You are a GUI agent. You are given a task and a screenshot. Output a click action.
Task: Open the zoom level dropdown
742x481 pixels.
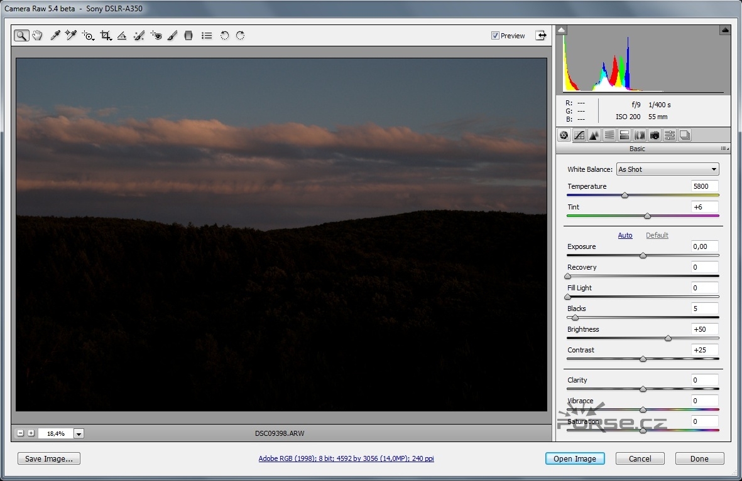(79, 433)
